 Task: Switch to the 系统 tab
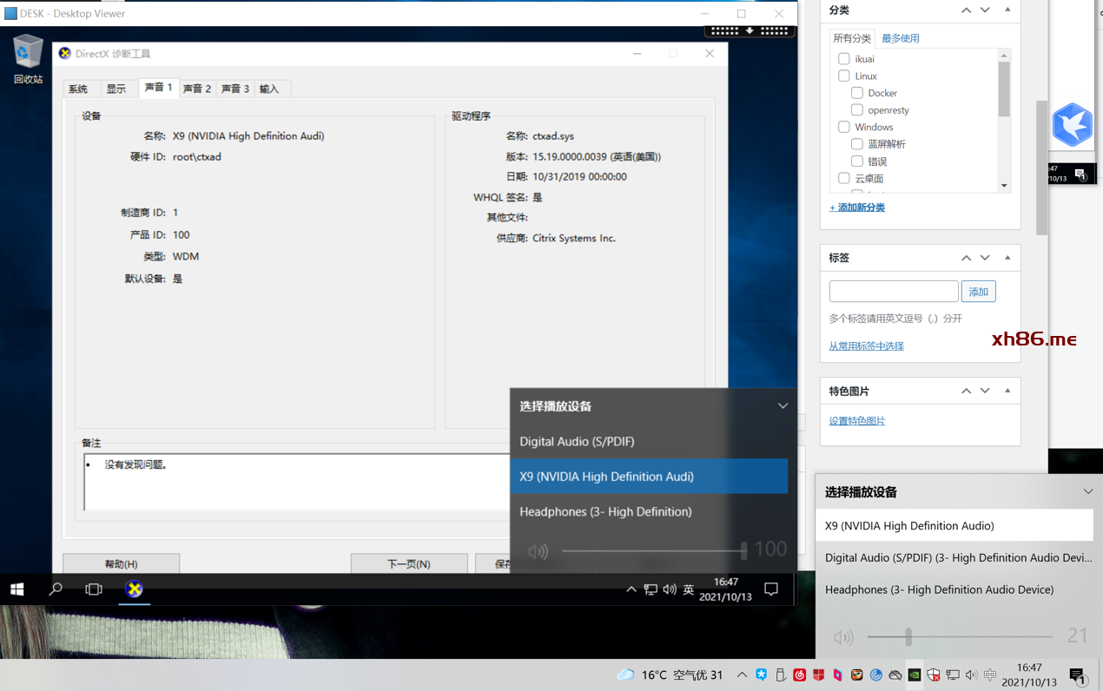(x=78, y=89)
